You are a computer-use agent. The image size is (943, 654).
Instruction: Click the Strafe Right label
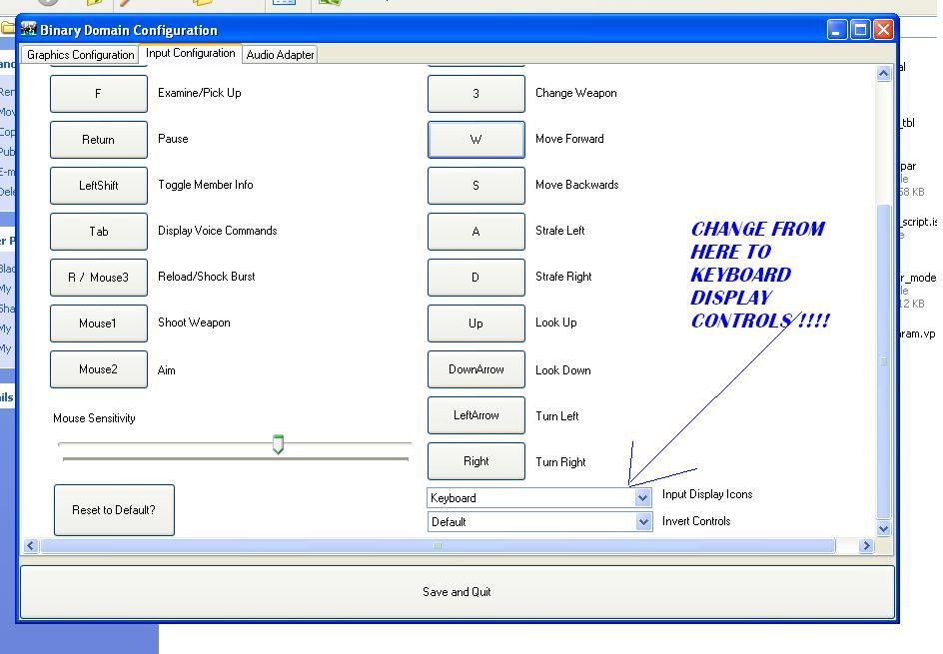pos(563,277)
